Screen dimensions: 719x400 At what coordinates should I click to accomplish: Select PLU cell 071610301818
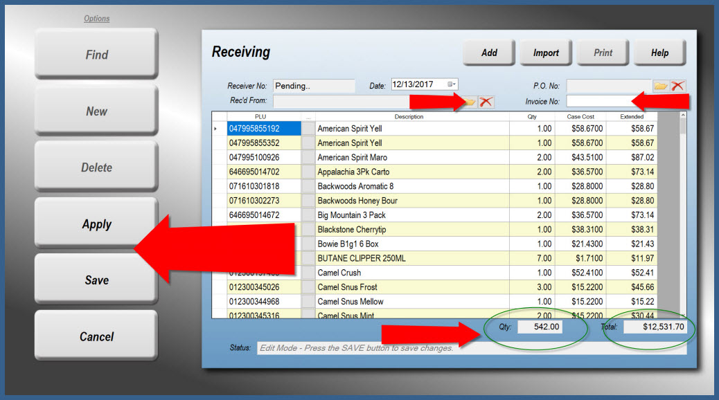point(264,186)
